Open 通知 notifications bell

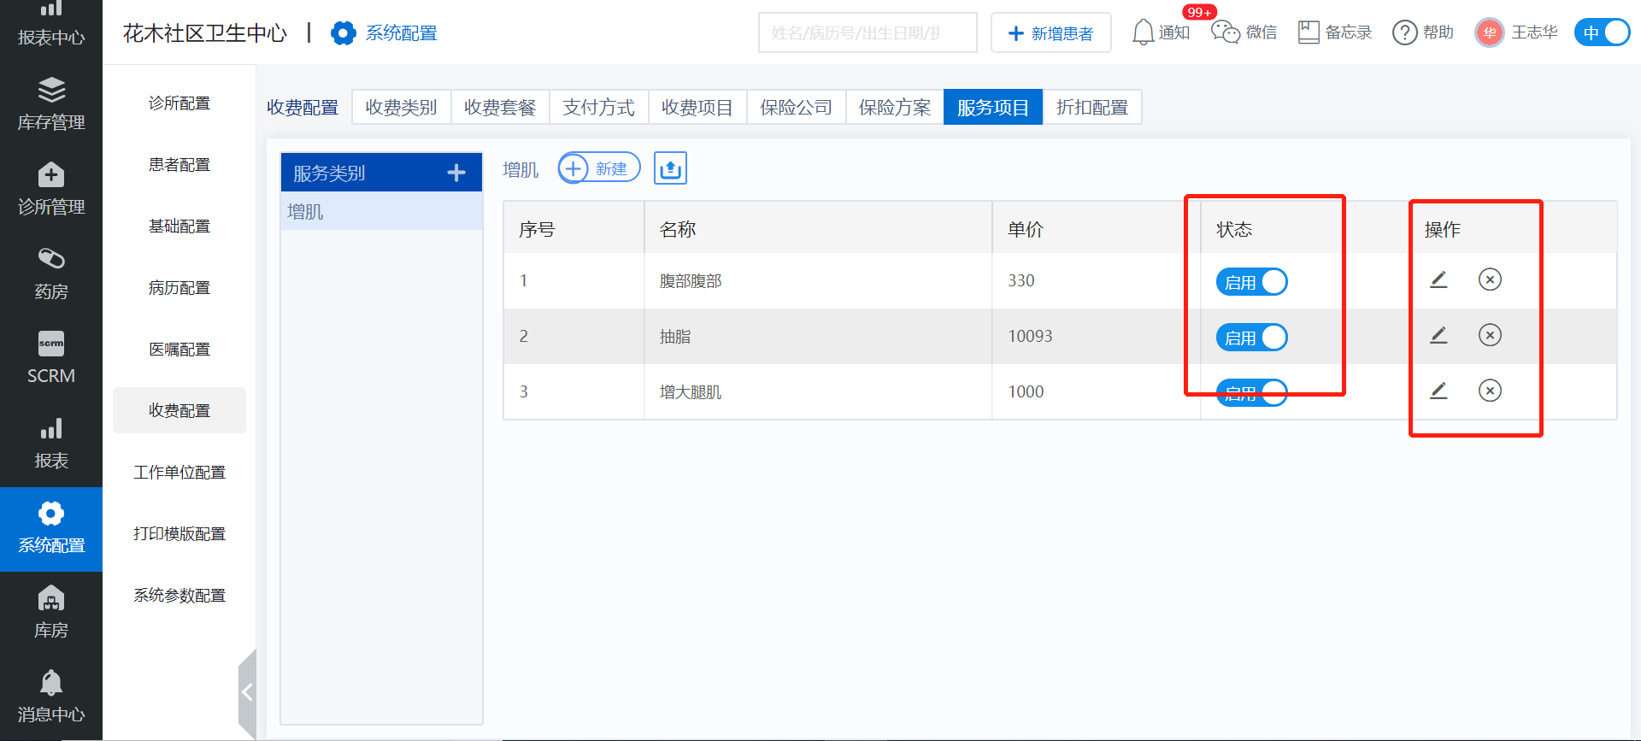tap(1161, 32)
